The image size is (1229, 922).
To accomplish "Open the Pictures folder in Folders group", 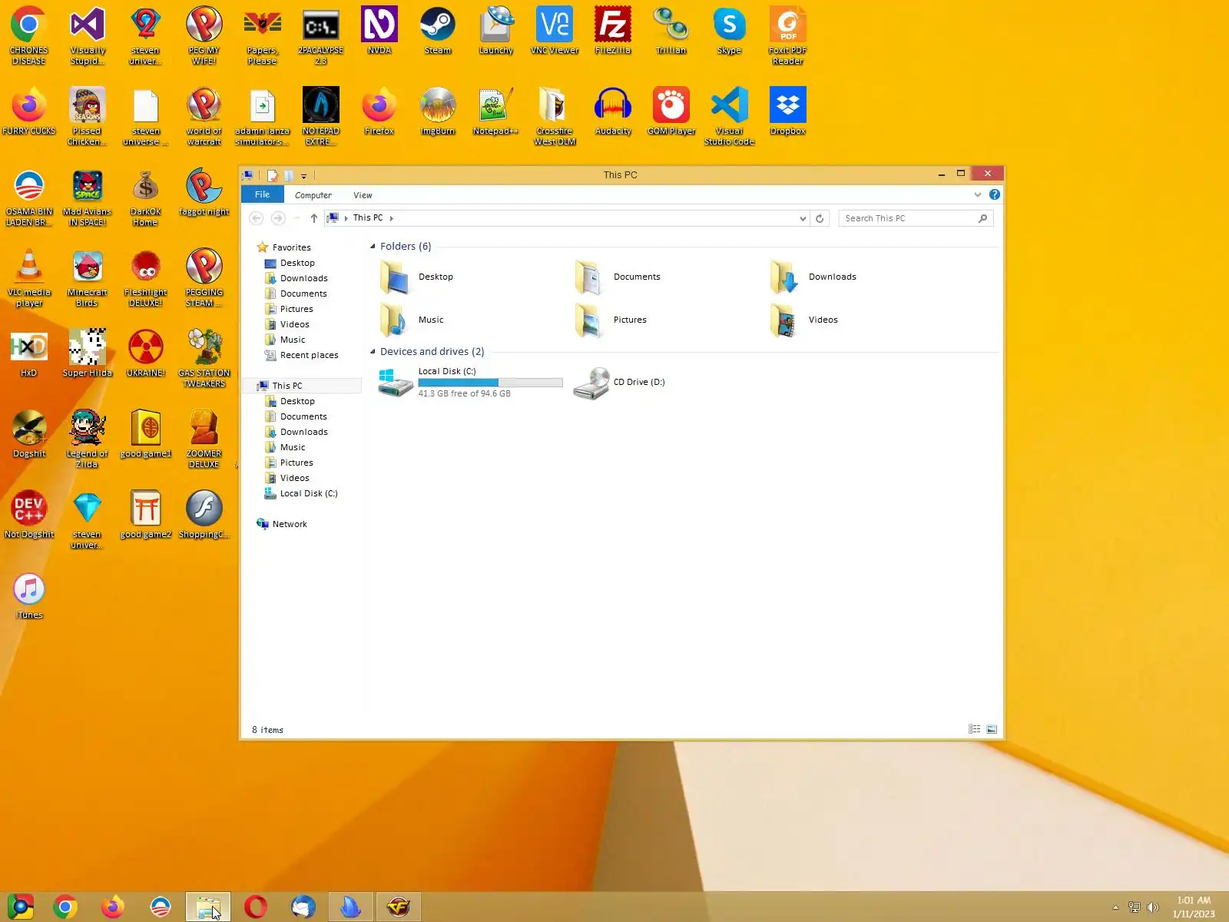I will 611,320.
